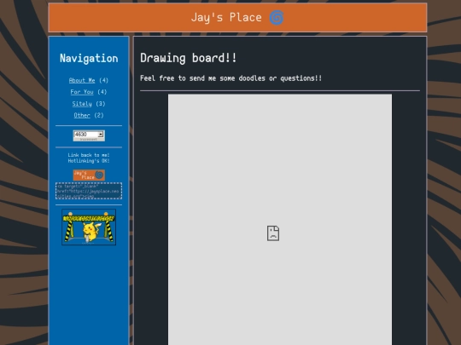
Task: Click the 4630 visitor counter widget
Action: pyautogui.click(x=89, y=135)
